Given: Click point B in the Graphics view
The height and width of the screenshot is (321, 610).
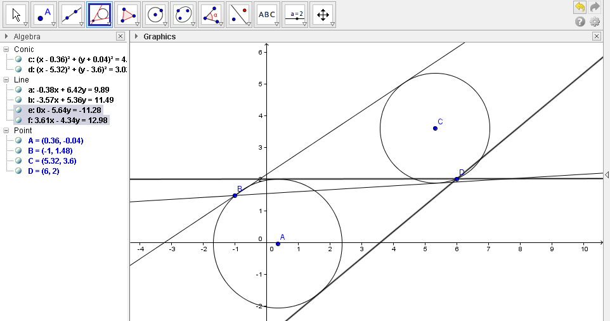Looking at the screenshot, I should [235, 195].
